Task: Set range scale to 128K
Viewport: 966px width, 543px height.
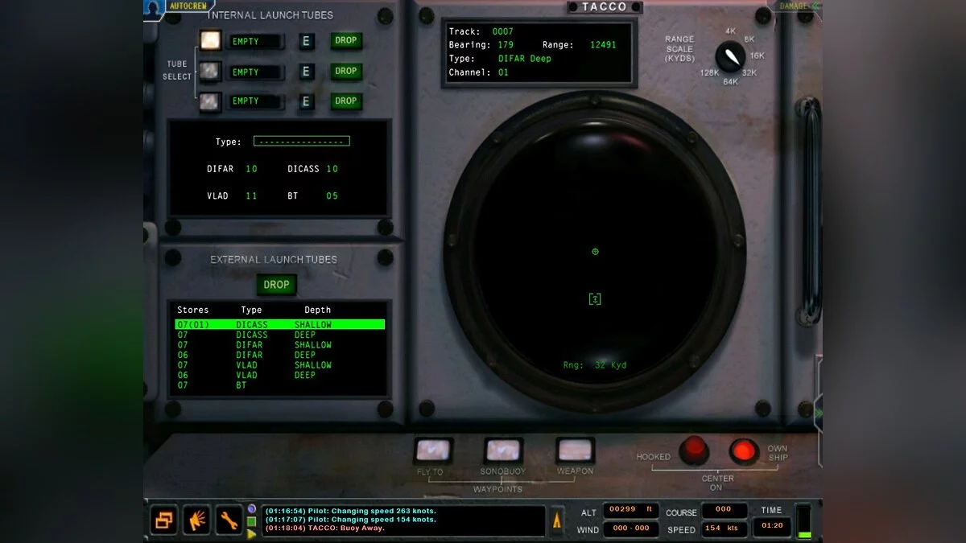Action: [709, 72]
